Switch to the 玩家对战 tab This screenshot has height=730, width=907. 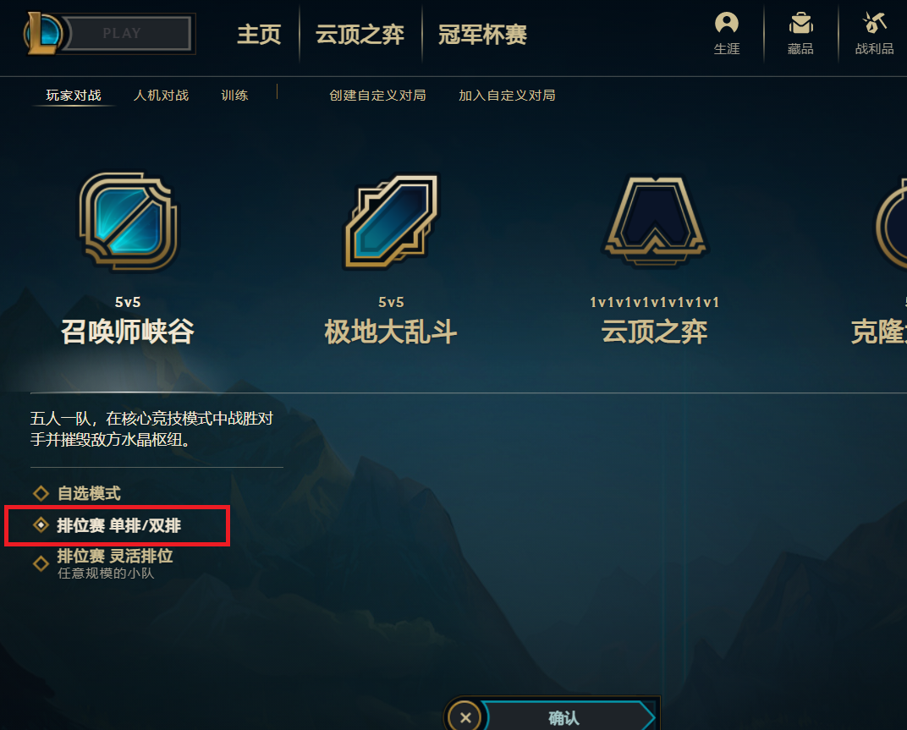pos(74,96)
